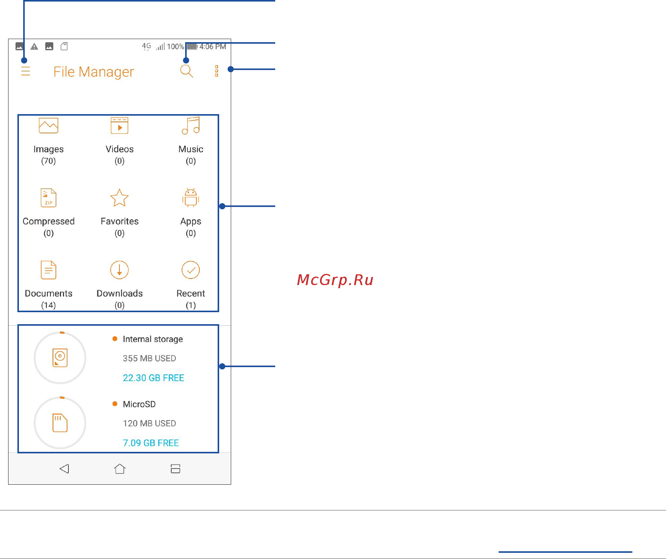Tap the Internal storage disk icon
Viewport: 666px width, 559px height.
(x=60, y=357)
